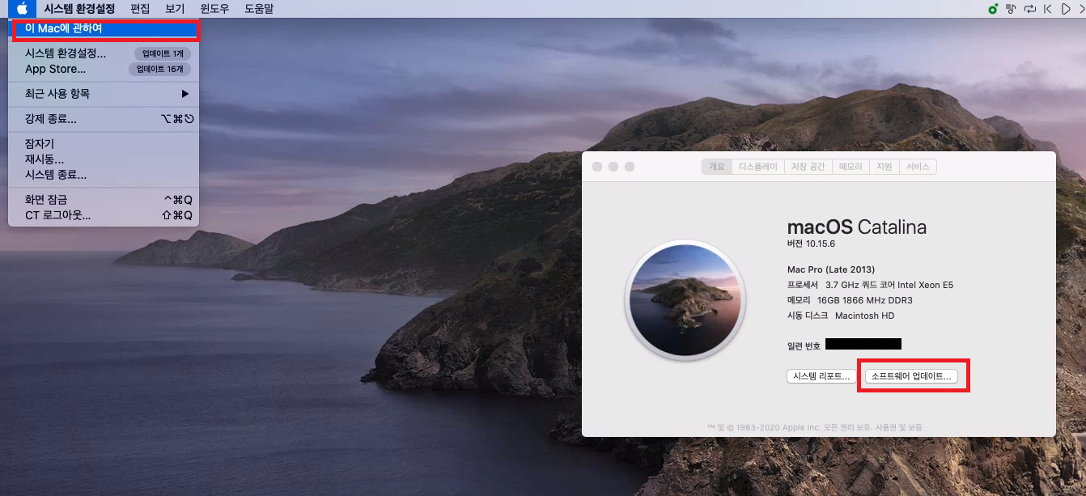Switch to the '디스플레이' tab

[x=758, y=167]
